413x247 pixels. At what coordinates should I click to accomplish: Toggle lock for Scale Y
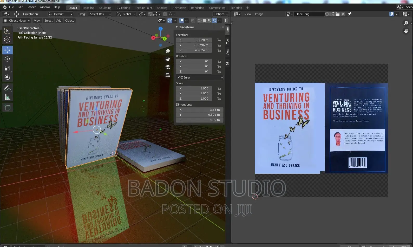219,93
